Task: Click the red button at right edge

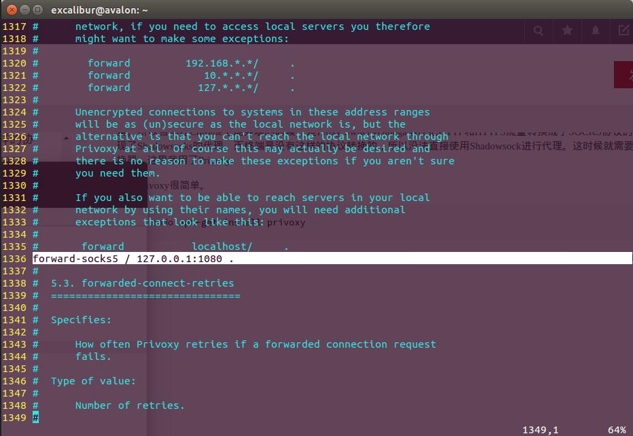Action: pos(624,75)
